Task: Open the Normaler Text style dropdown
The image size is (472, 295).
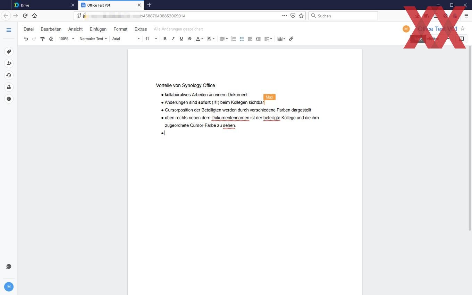Action: [x=93, y=39]
